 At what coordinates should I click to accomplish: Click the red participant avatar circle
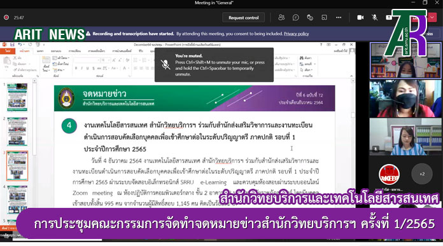click(x=389, y=174)
